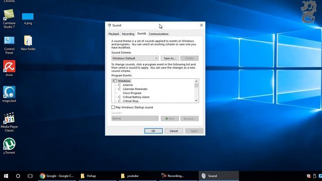The width and height of the screenshot is (322, 181).
Task: Click the Asterisk event speaker icon
Action: tap(119, 85)
